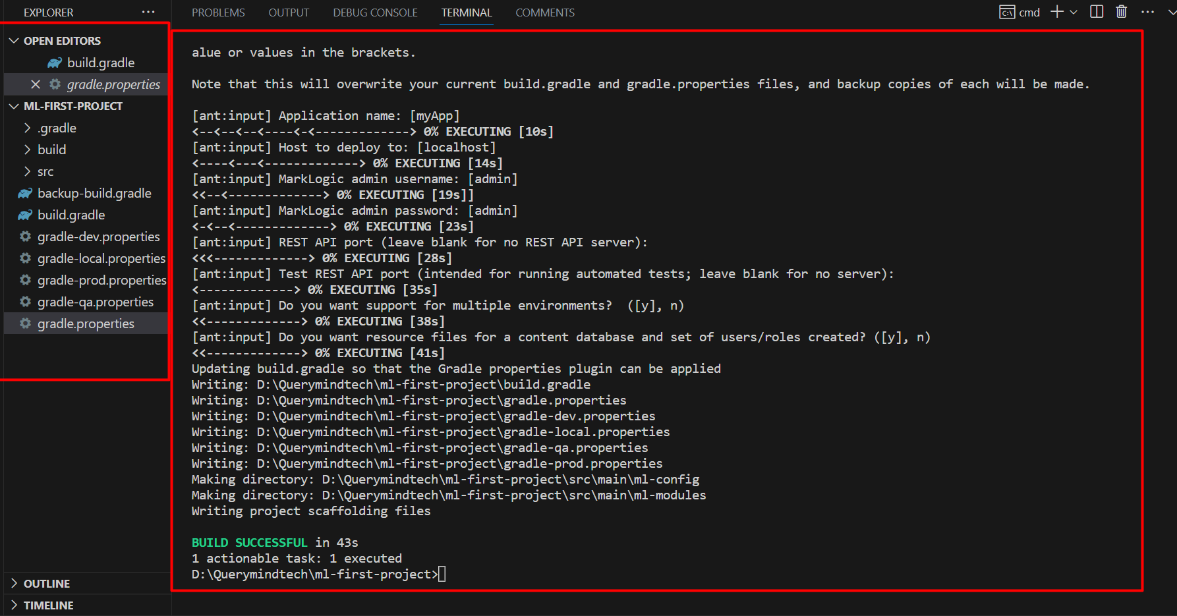Click the Gradle icon on backup-build.gradle
The height and width of the screenshot is (616, 1177).
pos(24,193)
